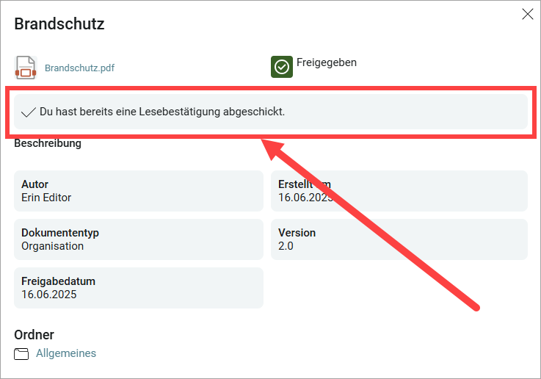Click the Ordner section heading
Image resolution: width=541 pixels, height=379 pixels.
pos(35,335)
